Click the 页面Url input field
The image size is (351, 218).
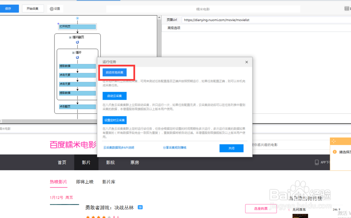(x=266, y=20)
